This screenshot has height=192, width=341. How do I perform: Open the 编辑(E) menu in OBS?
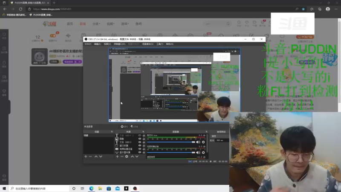coord(98,44)
